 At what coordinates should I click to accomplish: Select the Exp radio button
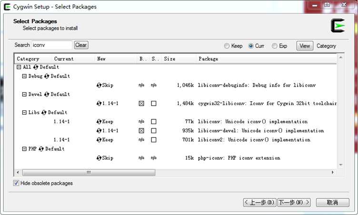[x=274, y=46]
